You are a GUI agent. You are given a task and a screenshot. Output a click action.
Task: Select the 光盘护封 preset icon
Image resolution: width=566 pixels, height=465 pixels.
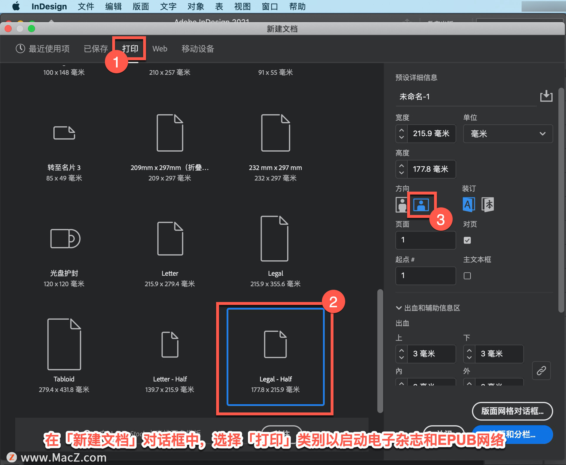(x=65, y=238)
